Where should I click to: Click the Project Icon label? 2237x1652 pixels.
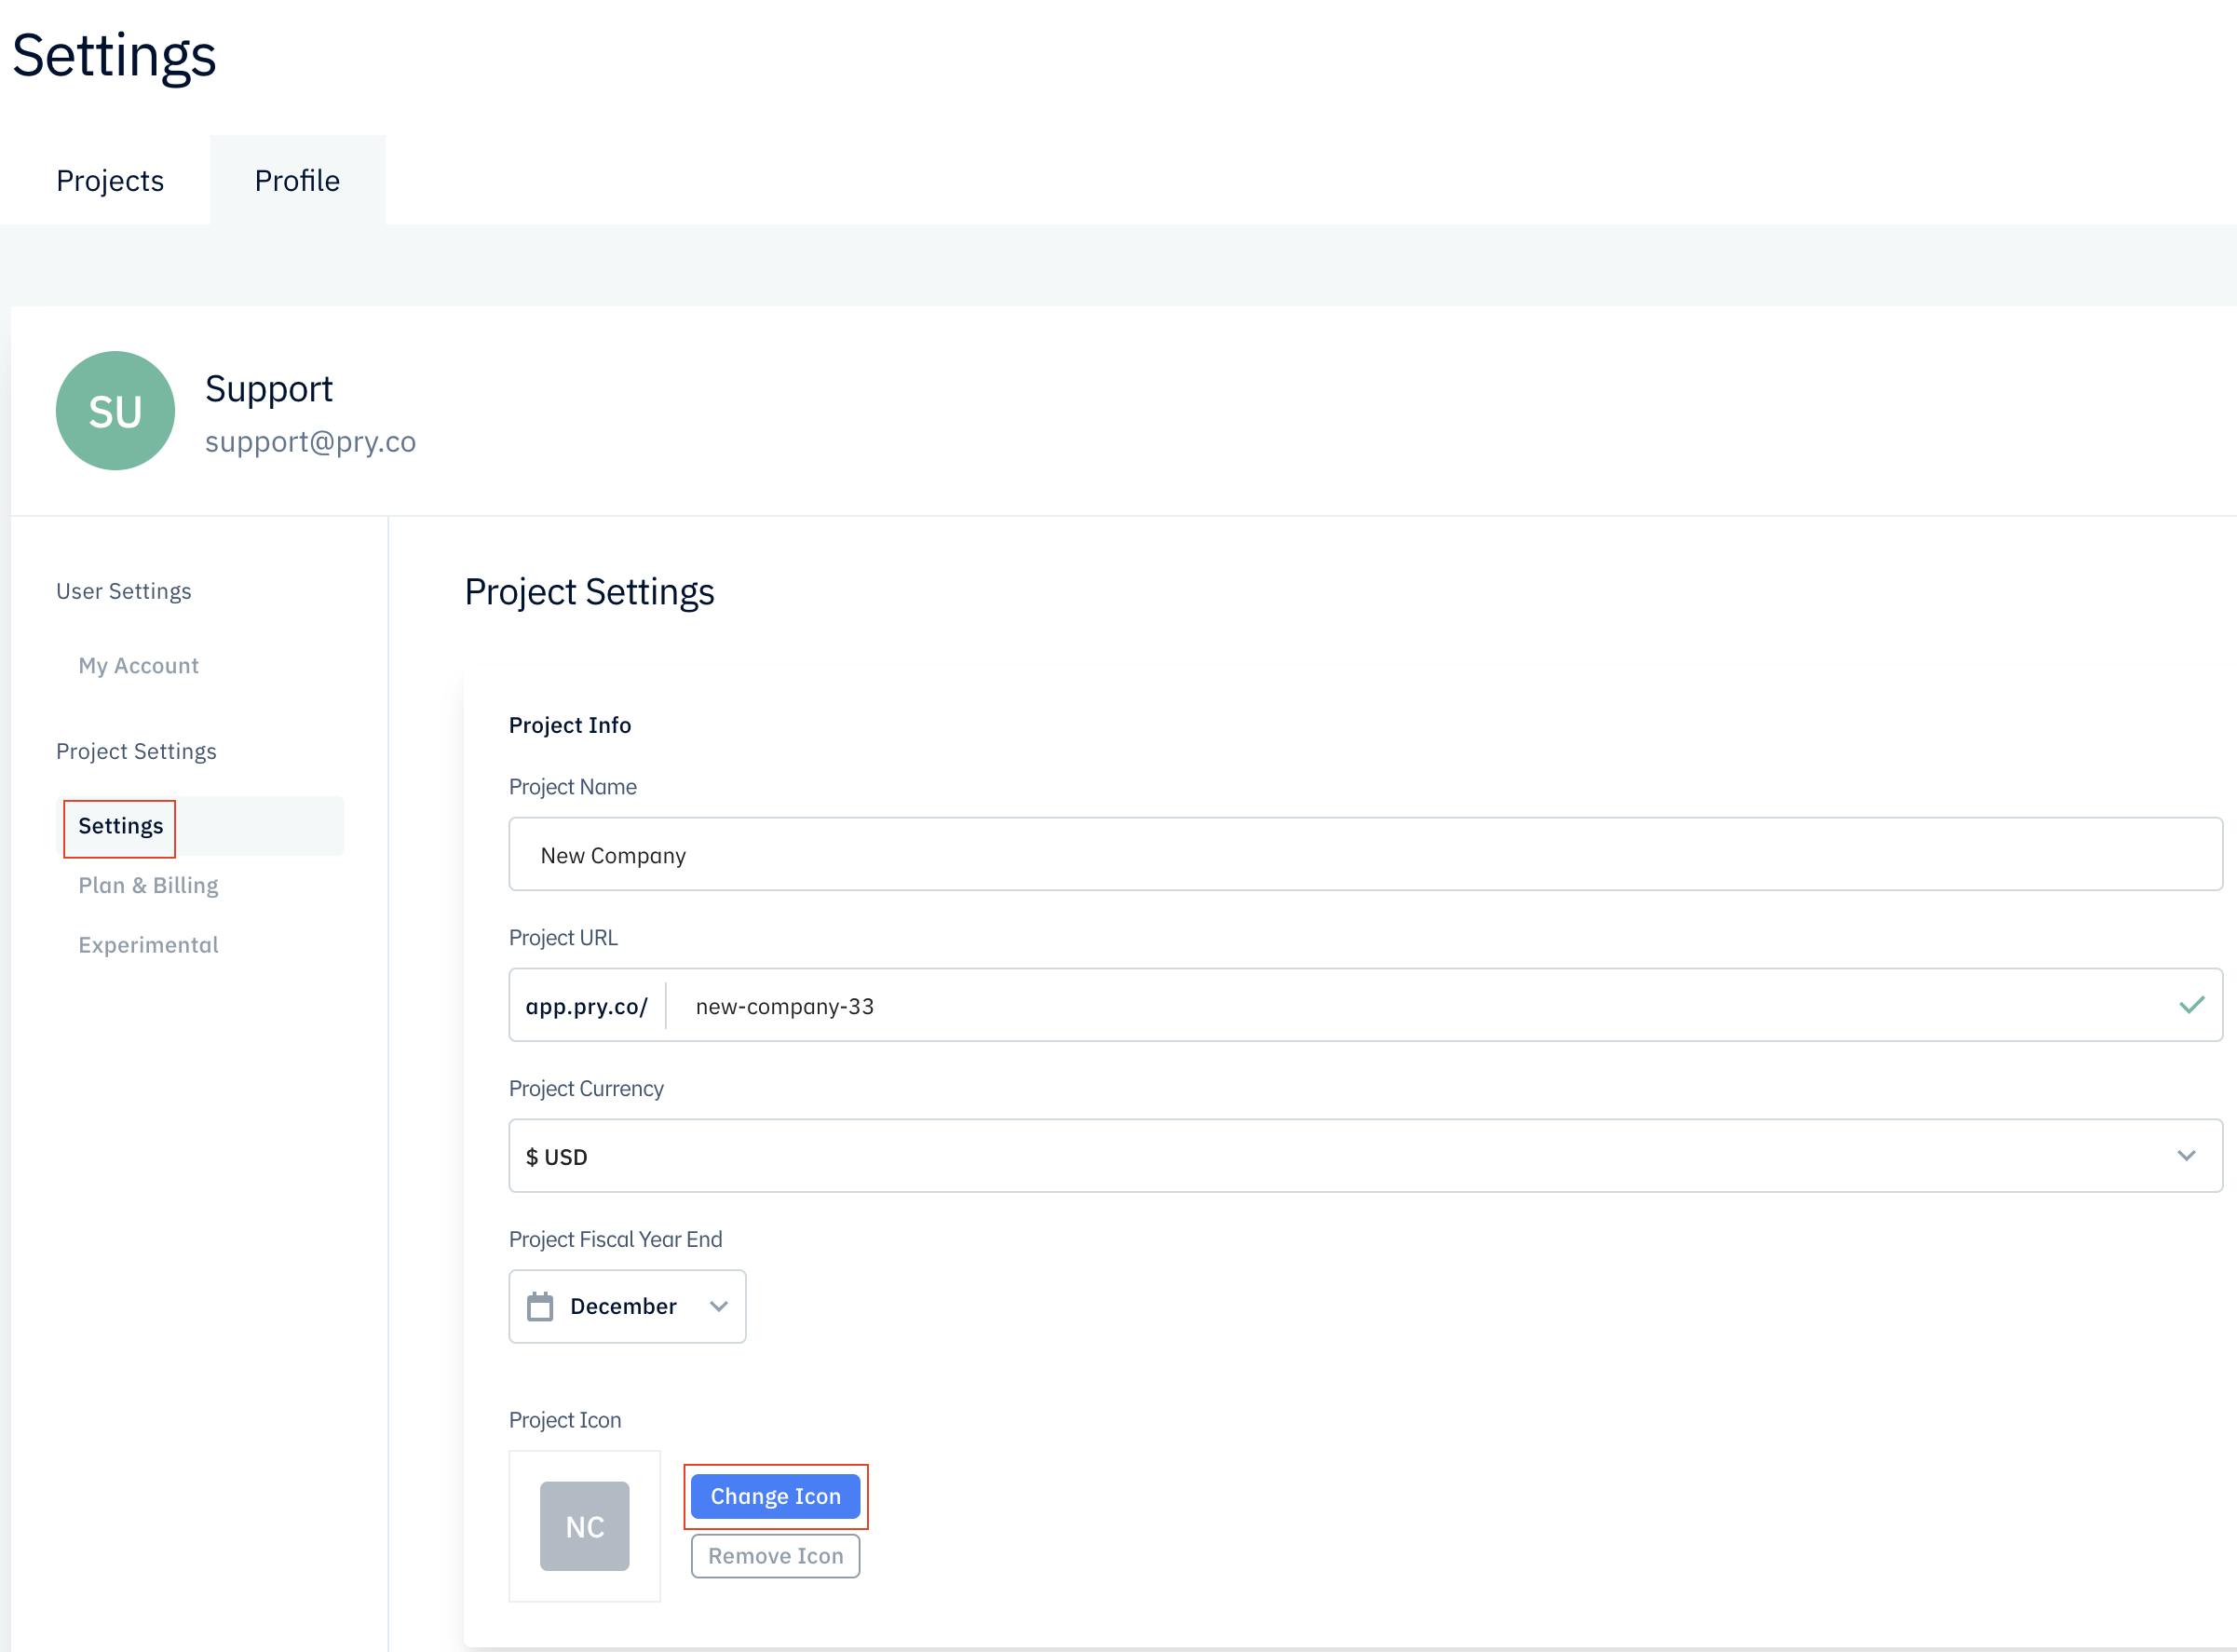click(x=565, y=1420)
